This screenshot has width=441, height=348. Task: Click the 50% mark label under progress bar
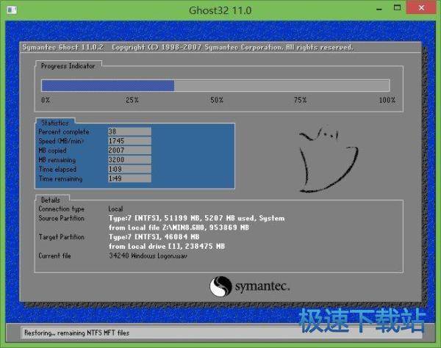(217, 100)
